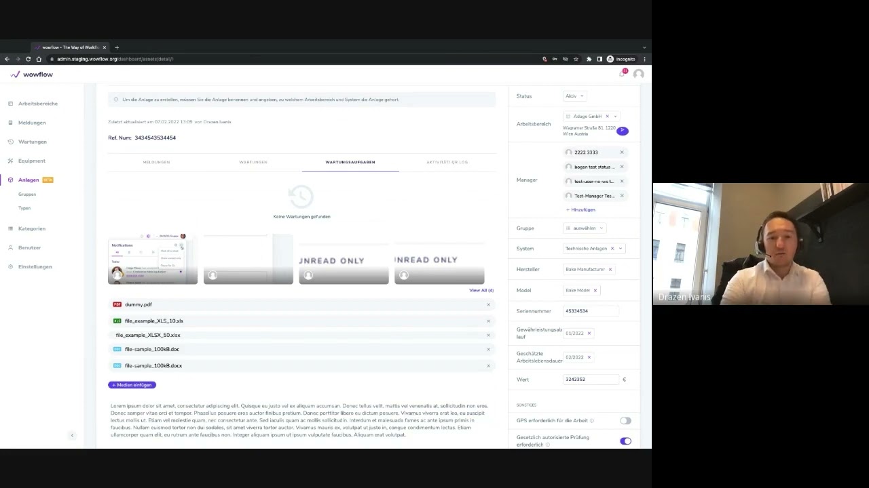Switch to the Meldungen tab
The width and height of the screenshot is (869, 488).
tap(156, 162)
